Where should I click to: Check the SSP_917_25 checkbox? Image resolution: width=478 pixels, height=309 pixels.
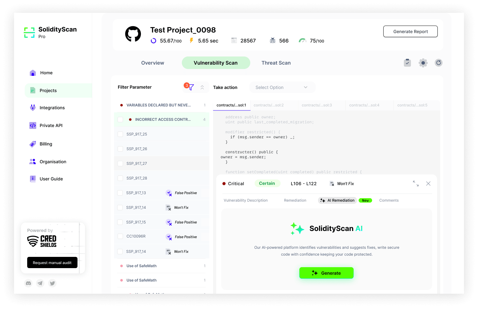tap(120, 134)
